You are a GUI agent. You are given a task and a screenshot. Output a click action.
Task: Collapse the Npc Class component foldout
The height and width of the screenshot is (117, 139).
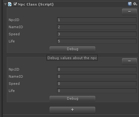click(x=5, y=4)
